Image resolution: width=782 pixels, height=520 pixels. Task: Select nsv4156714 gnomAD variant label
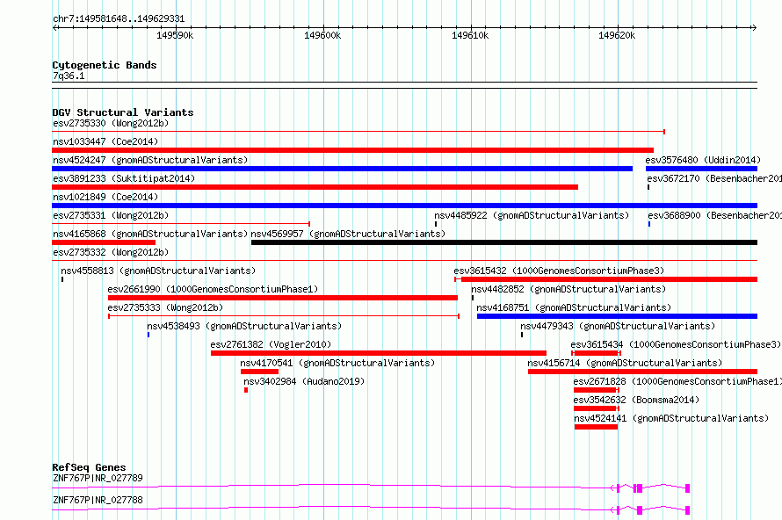pyautogui.click(x=625, y=363)
